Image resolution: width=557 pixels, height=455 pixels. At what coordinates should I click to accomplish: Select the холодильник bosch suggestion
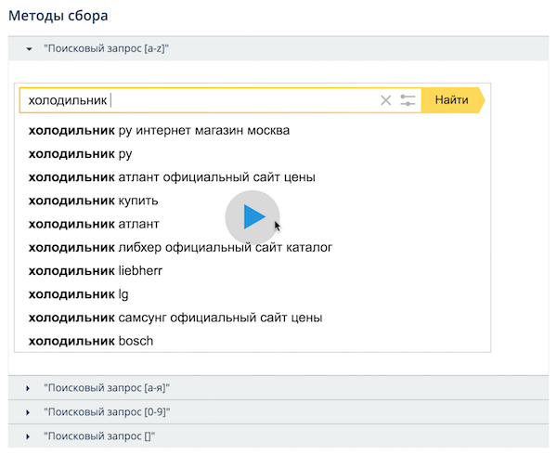91,341
